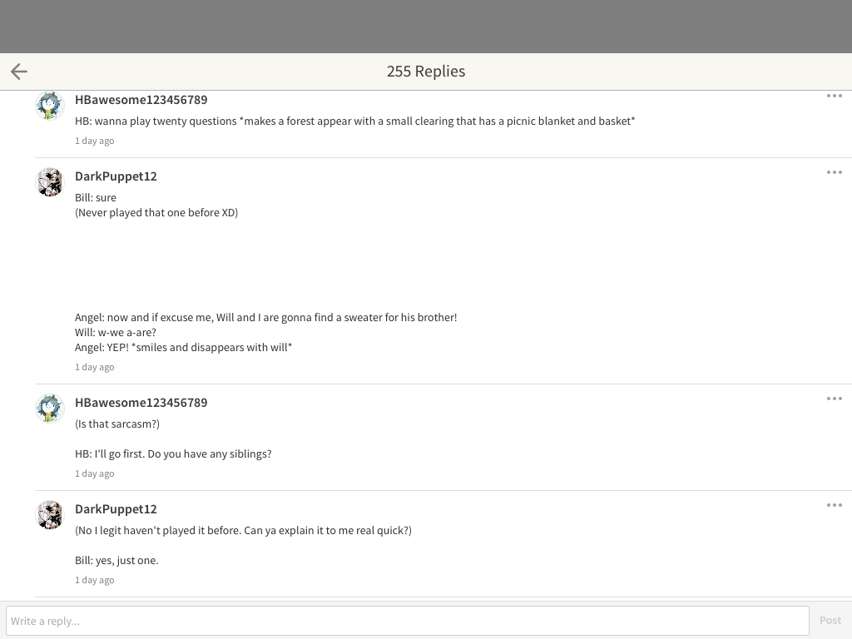Open more options for the 'twenty questions' comment

pos(834,96)
